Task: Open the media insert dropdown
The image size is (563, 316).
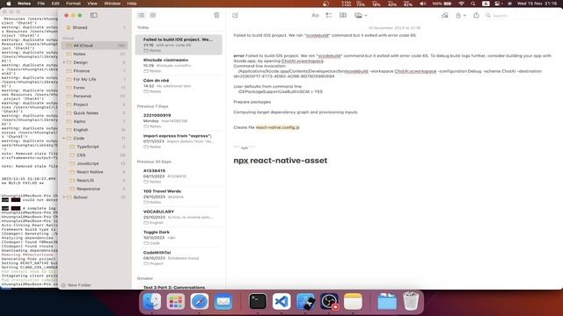Action: pos(361,16)
